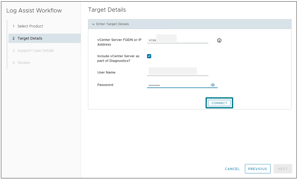Show password using the eye icon
298x179 pixels.
tap(213, 85)
